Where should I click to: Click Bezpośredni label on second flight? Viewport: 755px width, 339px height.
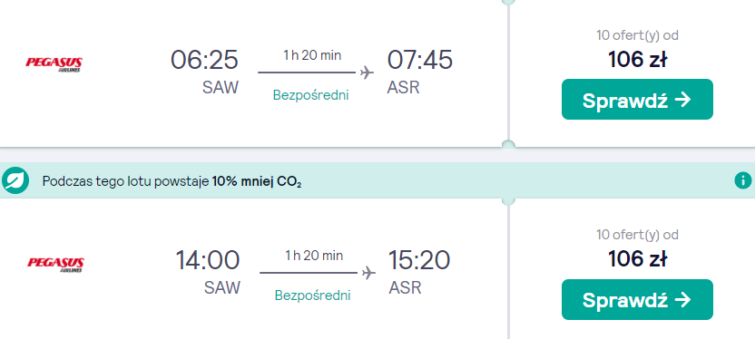point(312,295)
